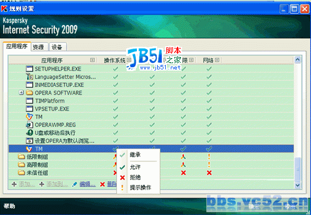
Task: Click 低限制组 icon left of 网络 column
Action: [183, 157]
